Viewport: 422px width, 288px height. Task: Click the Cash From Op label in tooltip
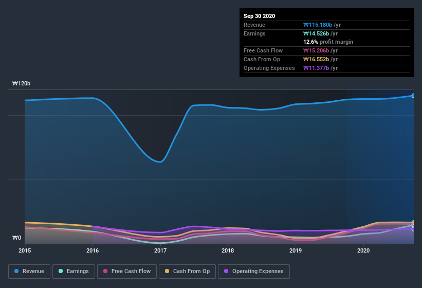coord(262,59)
